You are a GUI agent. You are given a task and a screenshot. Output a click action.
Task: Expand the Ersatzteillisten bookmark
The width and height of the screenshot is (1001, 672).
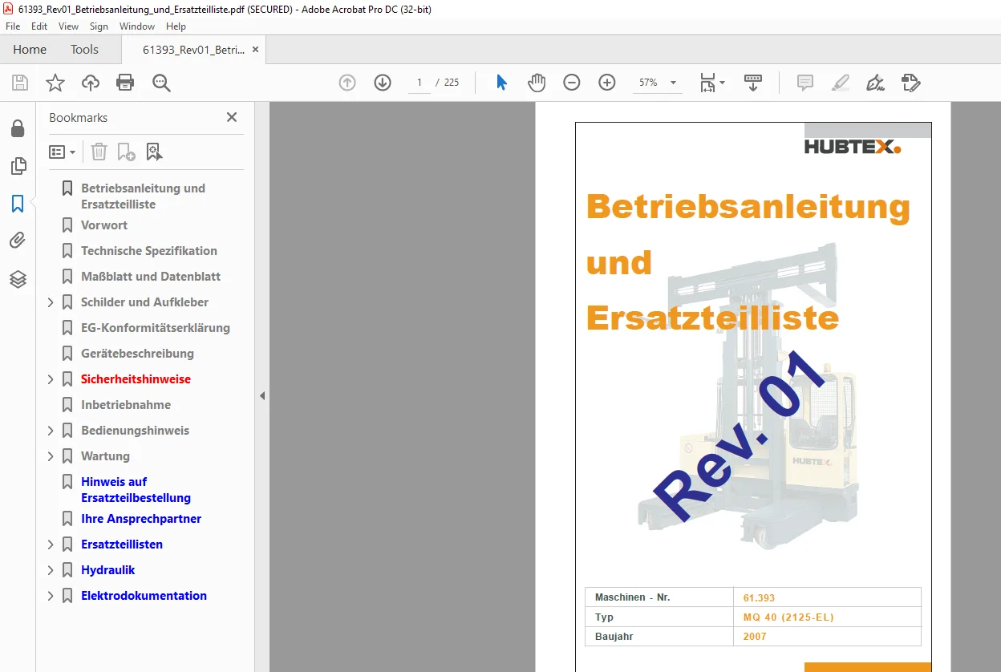click(51, 544)
